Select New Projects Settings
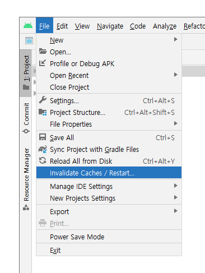205x273 pixels. 109,198
